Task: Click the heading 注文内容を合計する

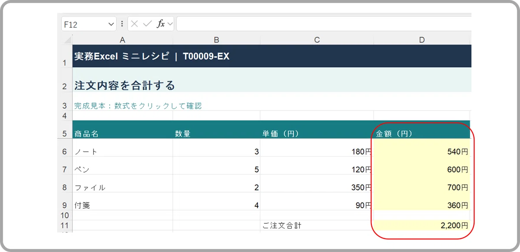Action: pyautogui.click(x=124, y=85)
